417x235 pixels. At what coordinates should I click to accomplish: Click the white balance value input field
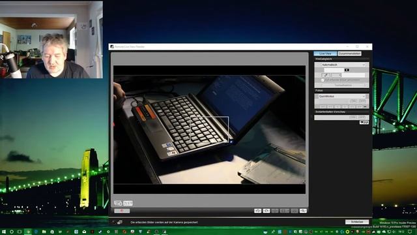[334, 70]
